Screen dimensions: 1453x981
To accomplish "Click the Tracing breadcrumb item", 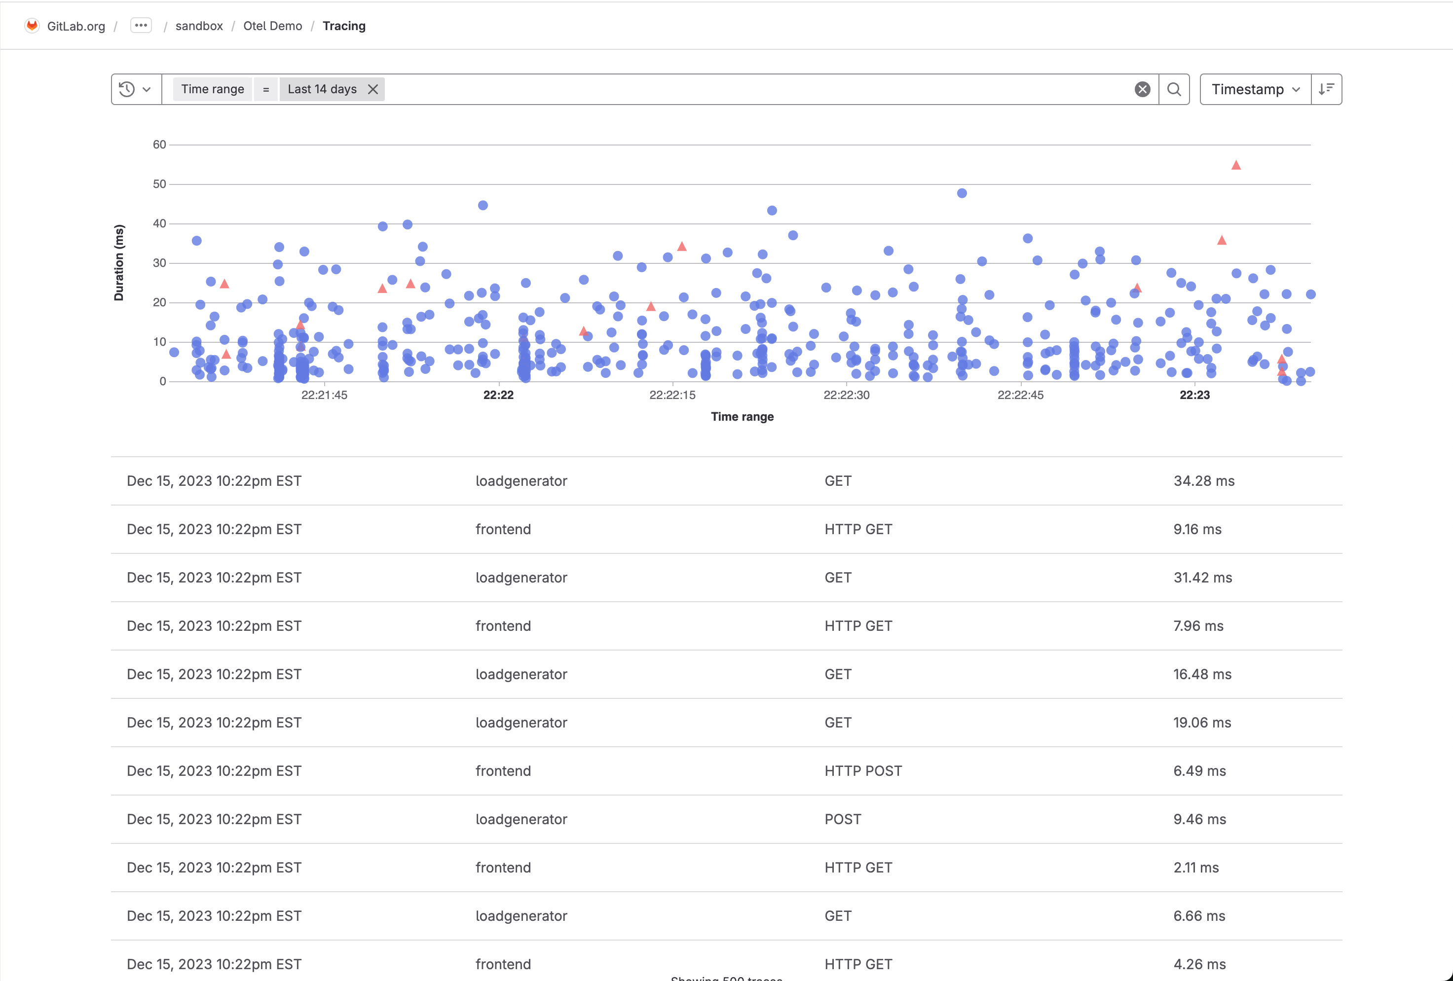I will [x=344, y=26].
